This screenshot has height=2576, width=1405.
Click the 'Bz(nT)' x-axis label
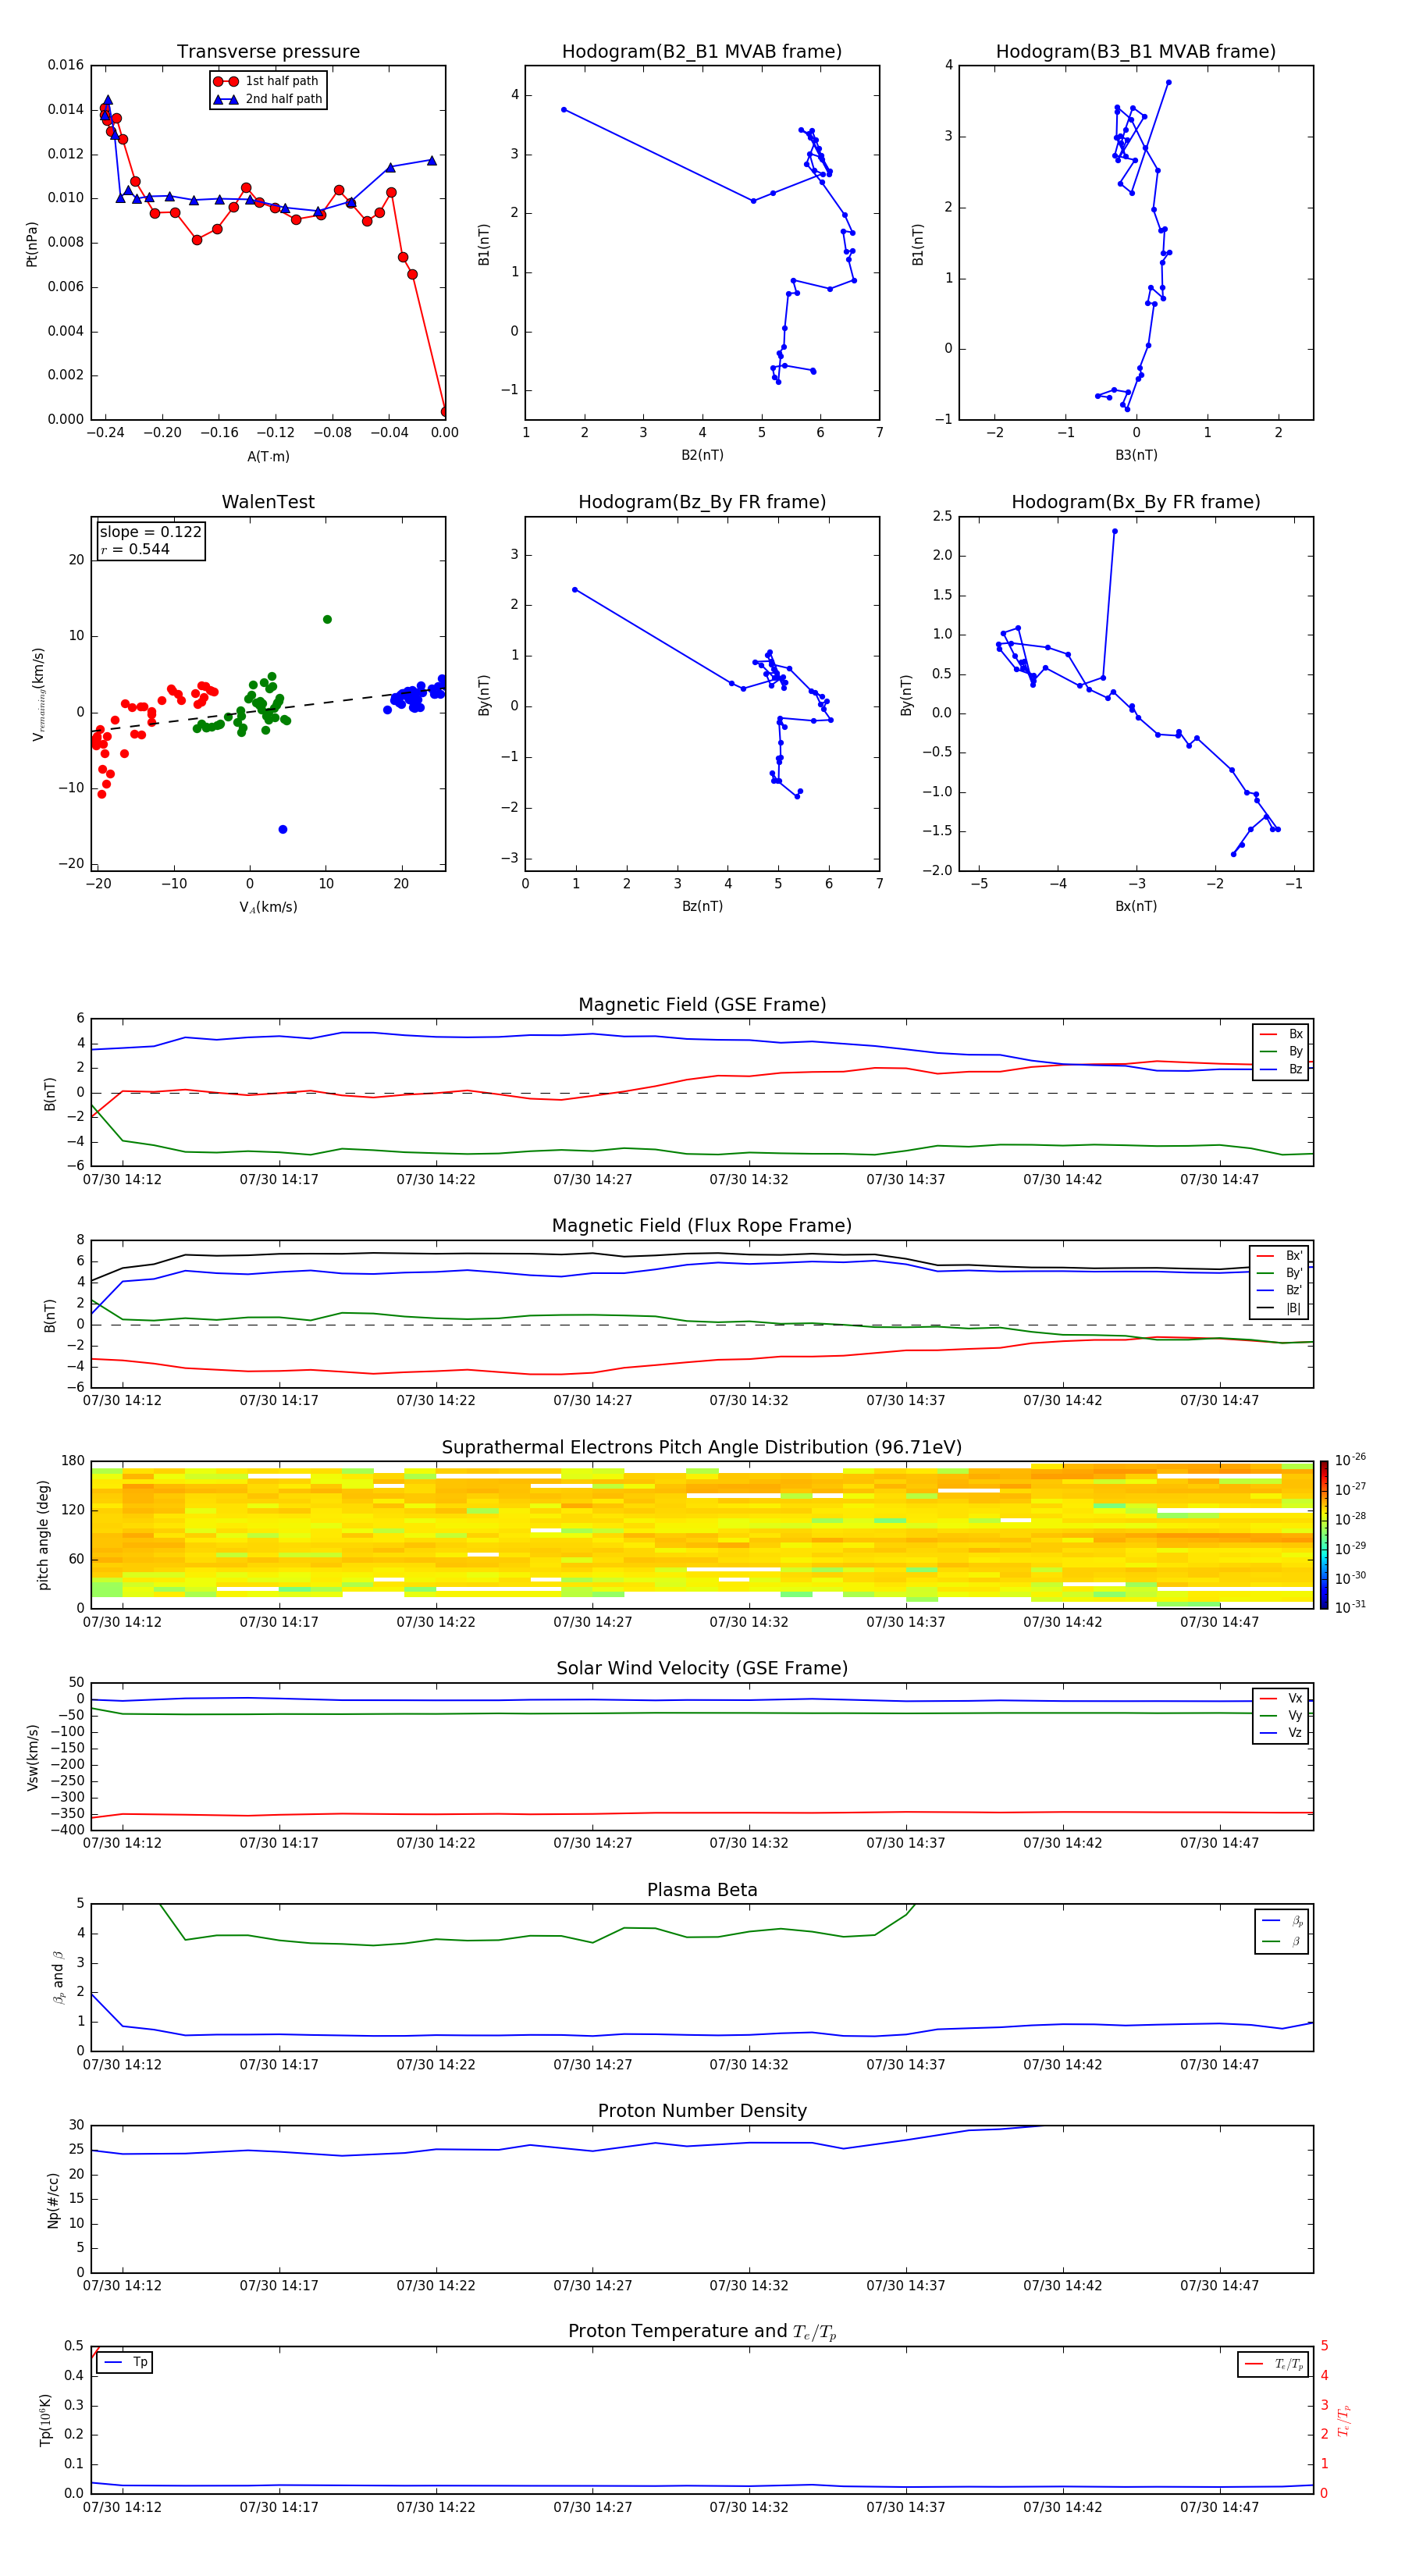[702, 906]
